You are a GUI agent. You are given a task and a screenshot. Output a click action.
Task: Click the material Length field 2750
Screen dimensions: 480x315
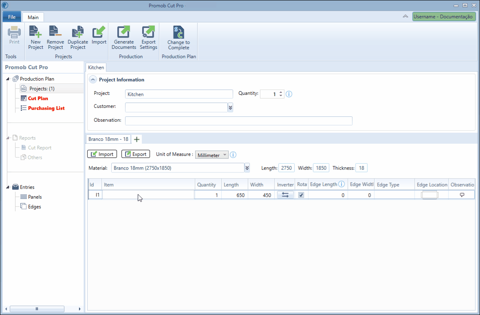click(x=286, y=168)
